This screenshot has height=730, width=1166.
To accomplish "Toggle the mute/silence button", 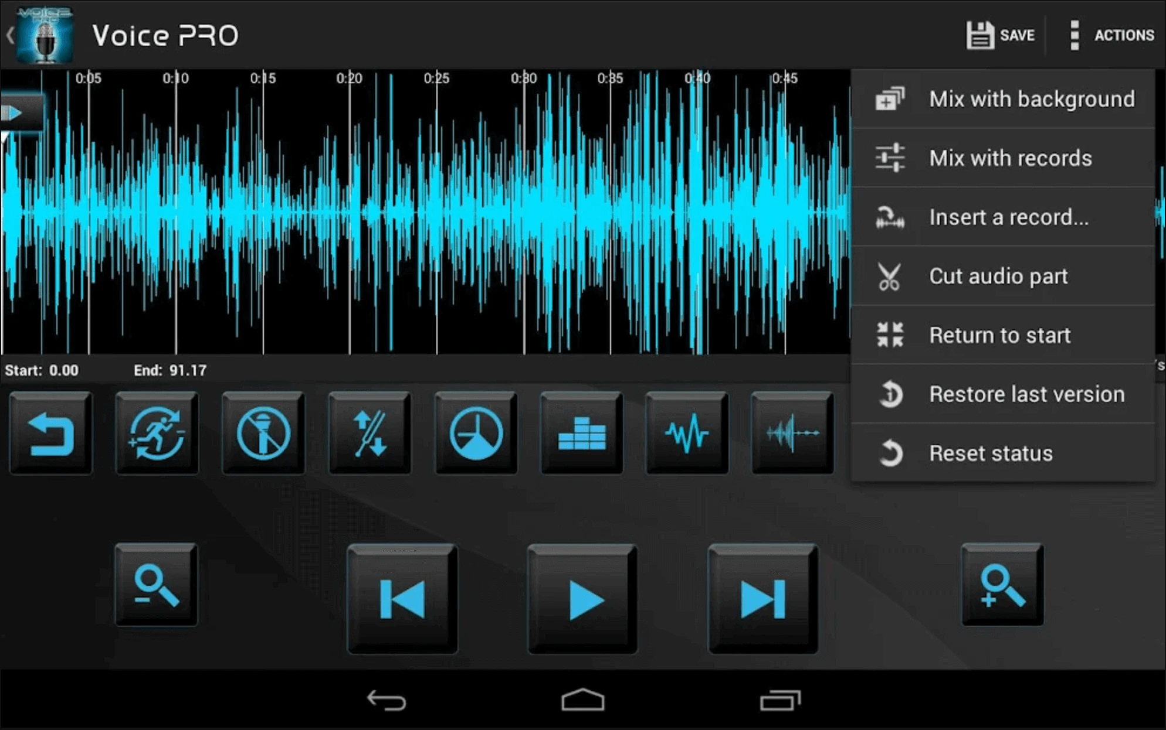I will click(x=261, y=432).
